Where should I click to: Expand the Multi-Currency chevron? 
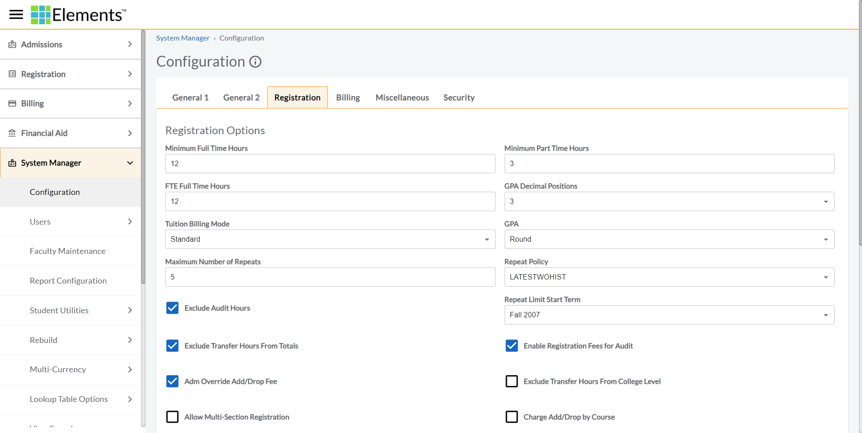point(130,370)
